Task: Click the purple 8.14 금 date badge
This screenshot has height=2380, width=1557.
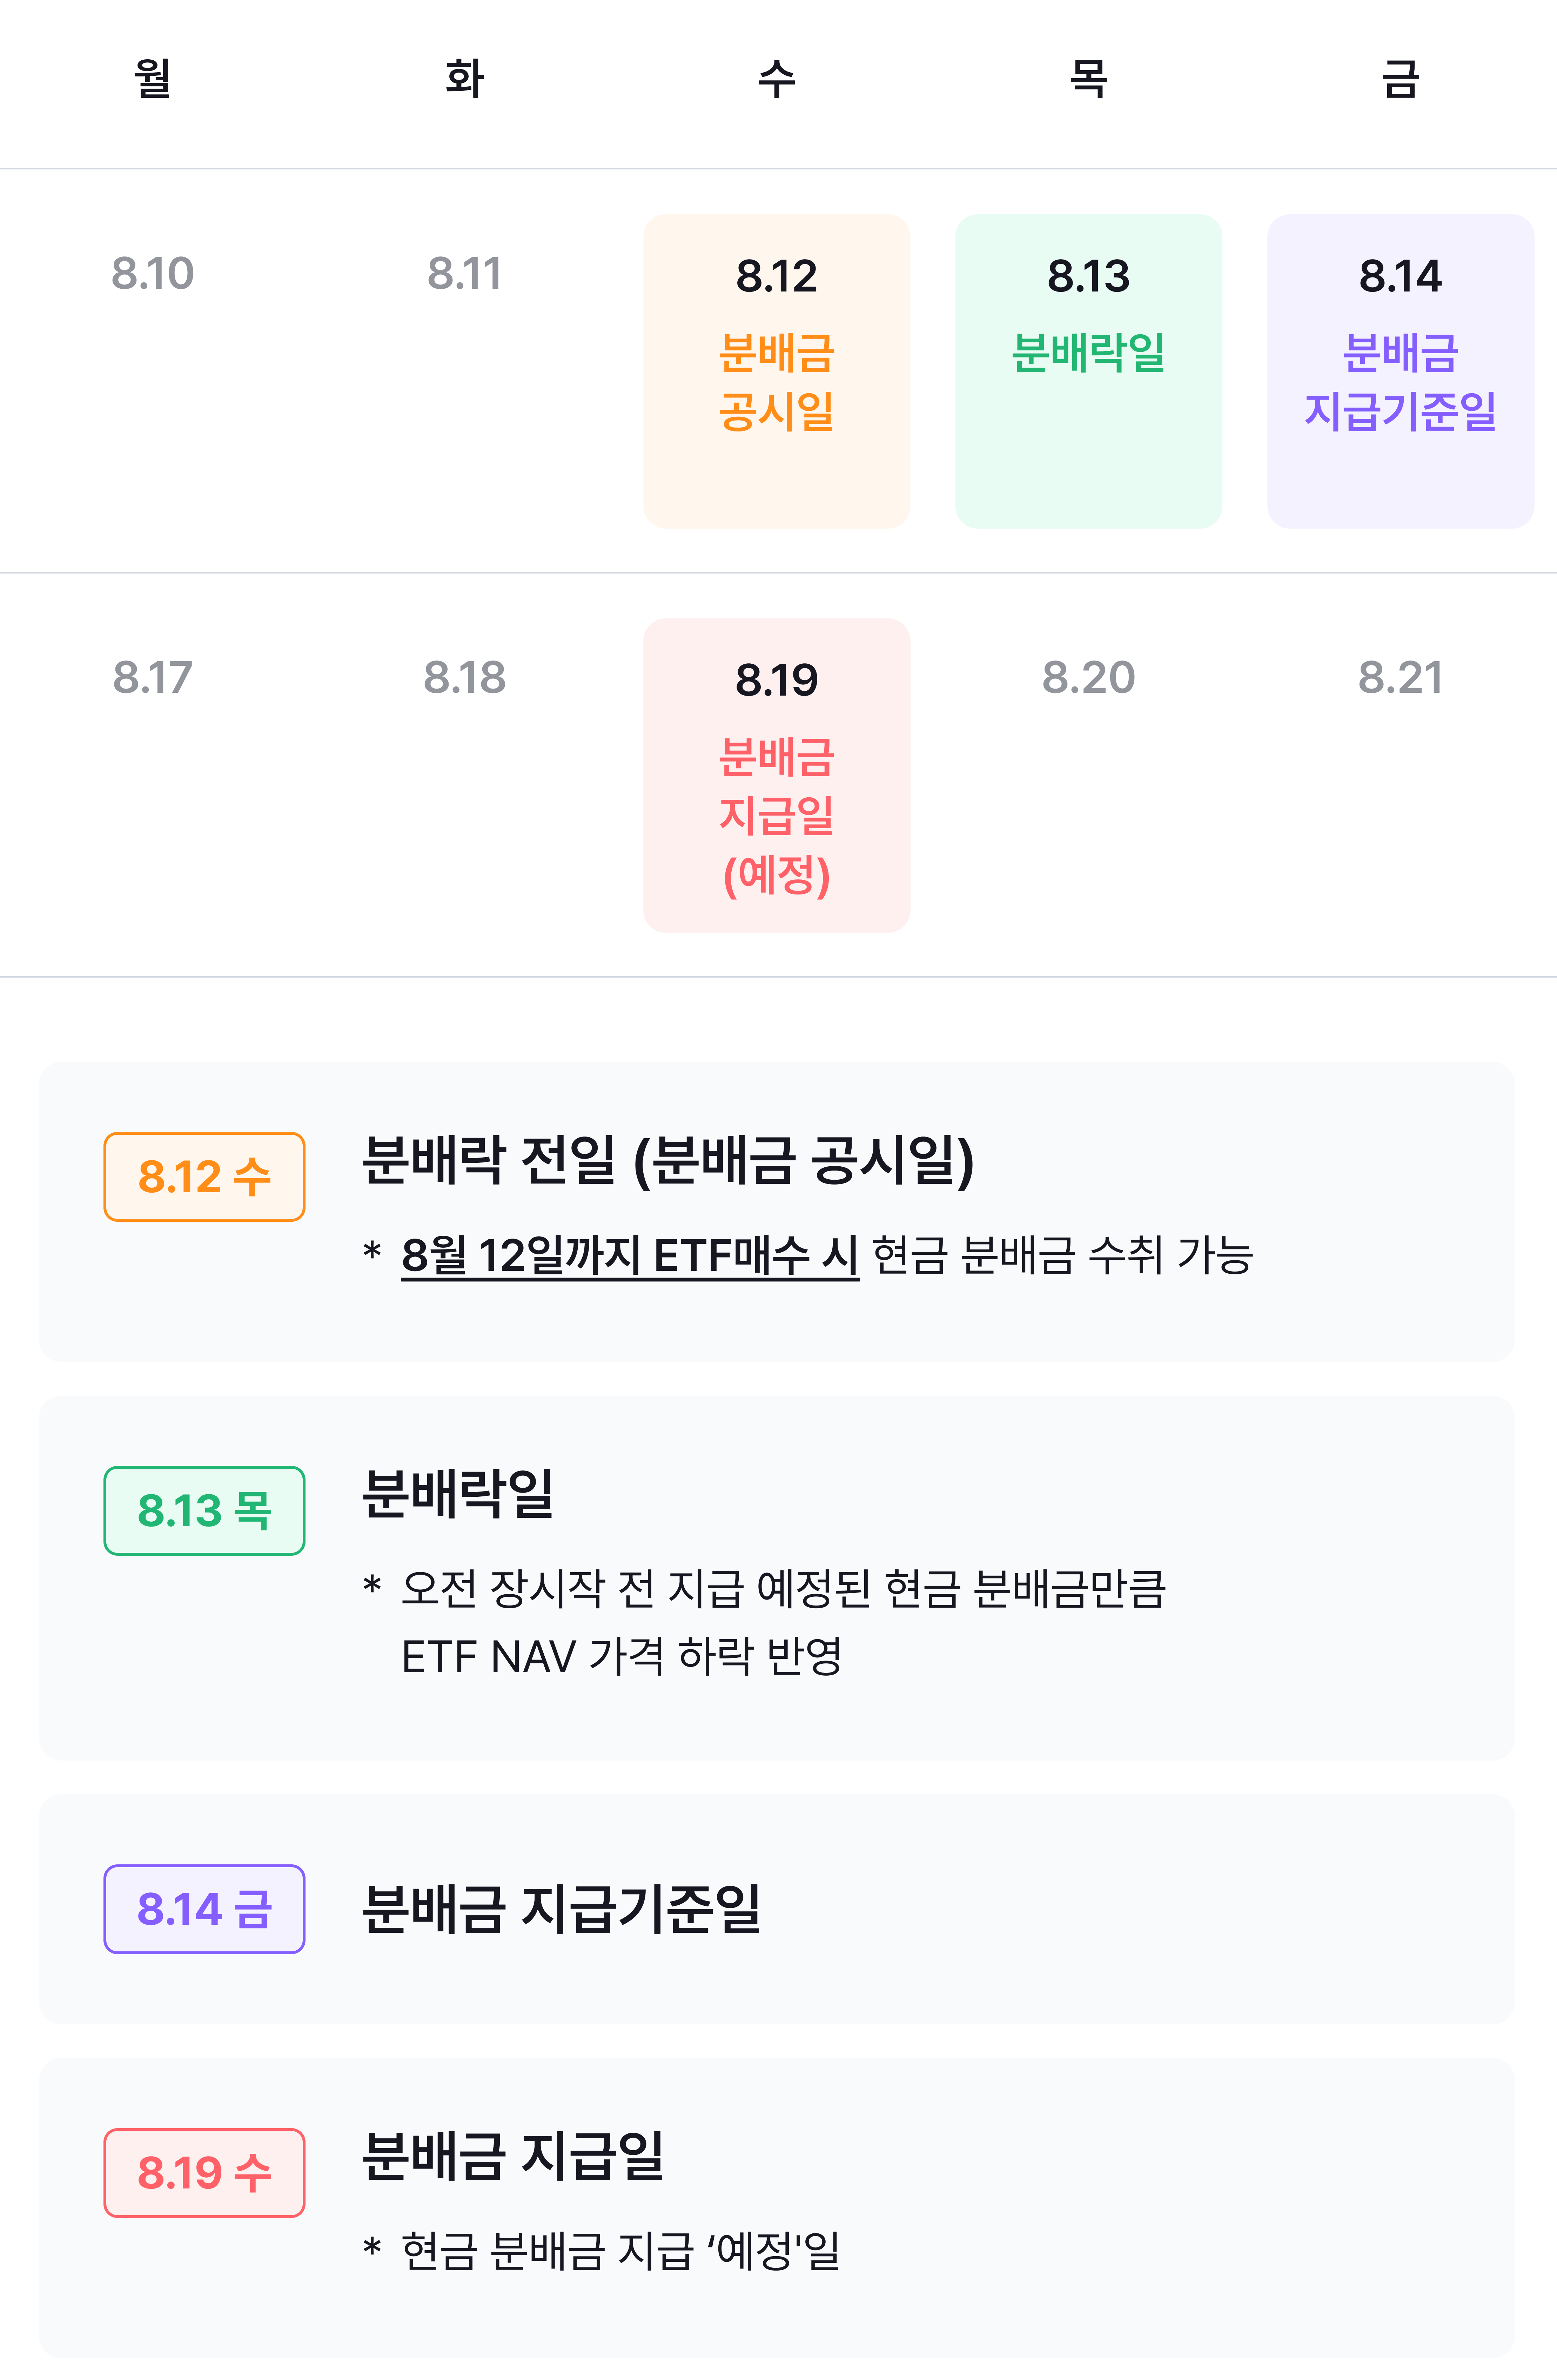Action: (204, 1909)
